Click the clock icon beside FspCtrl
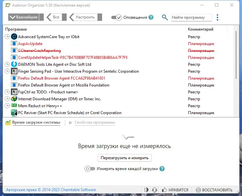The height and width of the screenshot is (196, 242). (x=7, y=92)
